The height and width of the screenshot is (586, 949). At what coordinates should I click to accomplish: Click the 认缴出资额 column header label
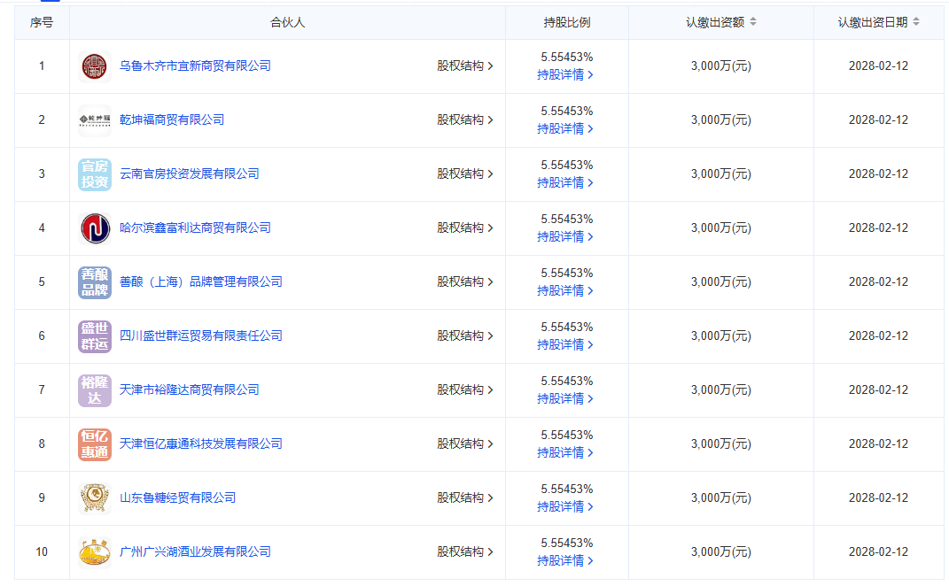tap(715, 22)
